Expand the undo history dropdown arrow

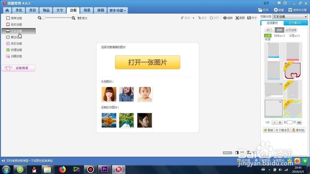pos(193,18)
